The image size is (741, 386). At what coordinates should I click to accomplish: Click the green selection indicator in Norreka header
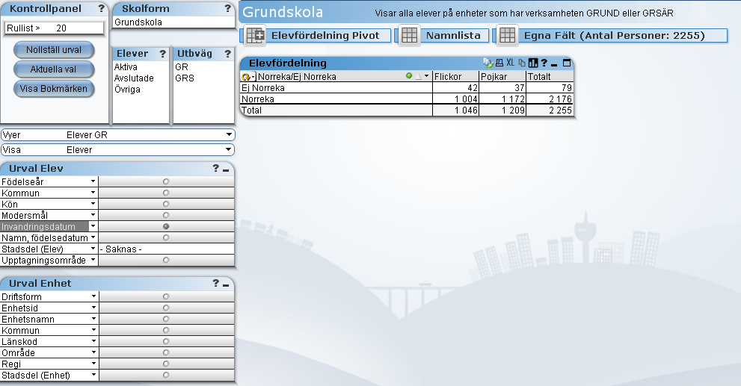[409, 76]
